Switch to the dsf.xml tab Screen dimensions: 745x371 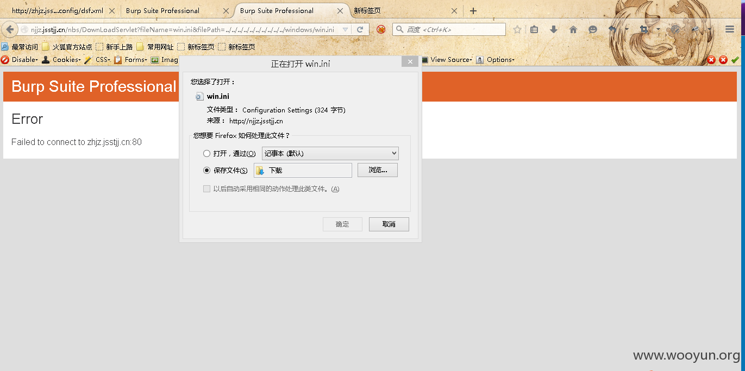click(x=57, y=10)
